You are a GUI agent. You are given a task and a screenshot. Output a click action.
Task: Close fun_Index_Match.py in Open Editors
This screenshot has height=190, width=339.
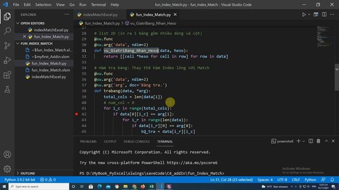point(24,36)
